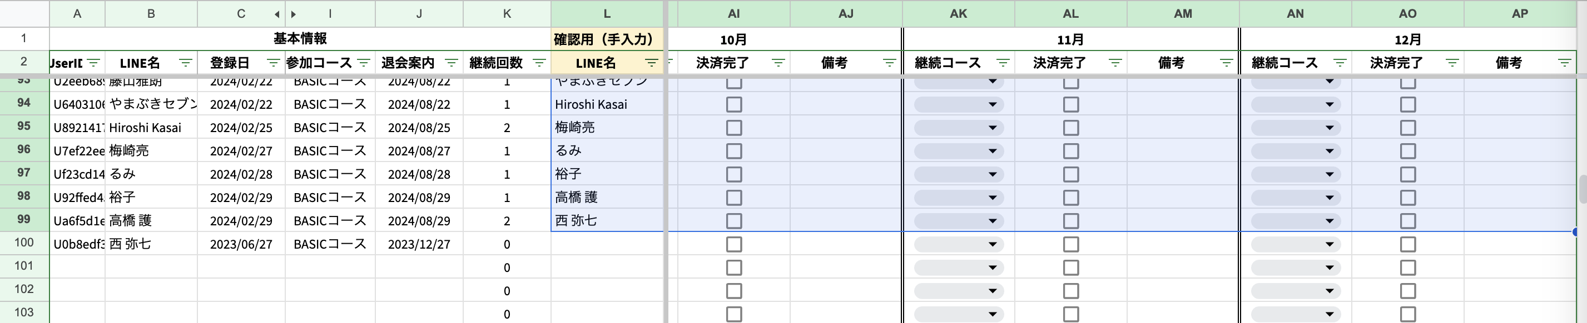Expand hidden columns with the right arrow

tap(292, 13)
